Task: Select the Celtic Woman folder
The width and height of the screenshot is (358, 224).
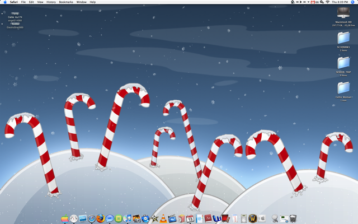Action: click(343, 88)
